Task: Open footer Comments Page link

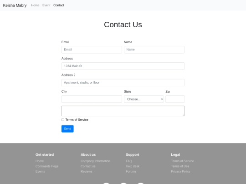Action: click(x=47, y=166)
